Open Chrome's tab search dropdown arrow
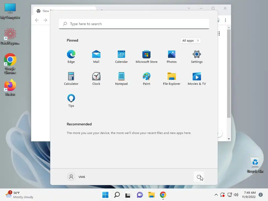The image size is (268, 201). 189,8
